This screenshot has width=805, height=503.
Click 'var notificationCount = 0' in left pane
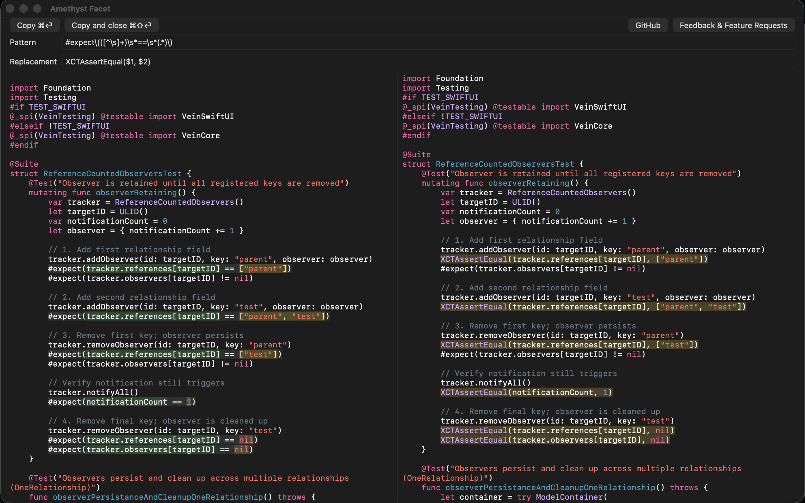[x=108, y=221]
